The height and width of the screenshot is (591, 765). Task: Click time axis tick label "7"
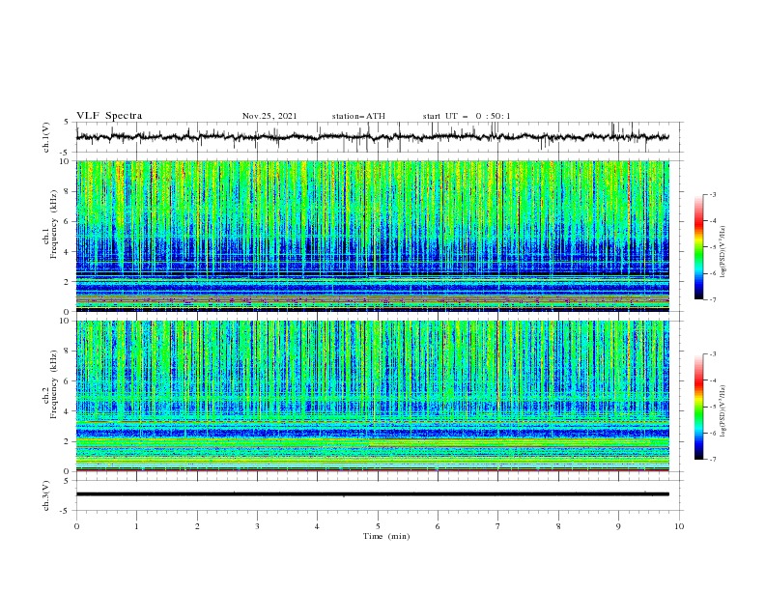(x=497, y=526)
